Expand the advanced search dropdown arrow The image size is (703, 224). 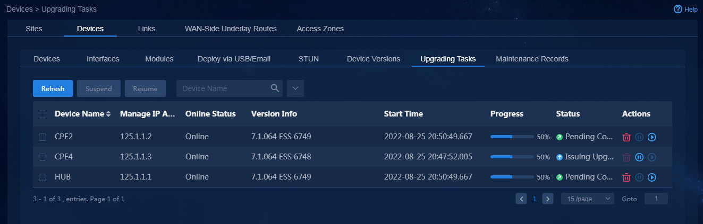(x=295, y=88)
